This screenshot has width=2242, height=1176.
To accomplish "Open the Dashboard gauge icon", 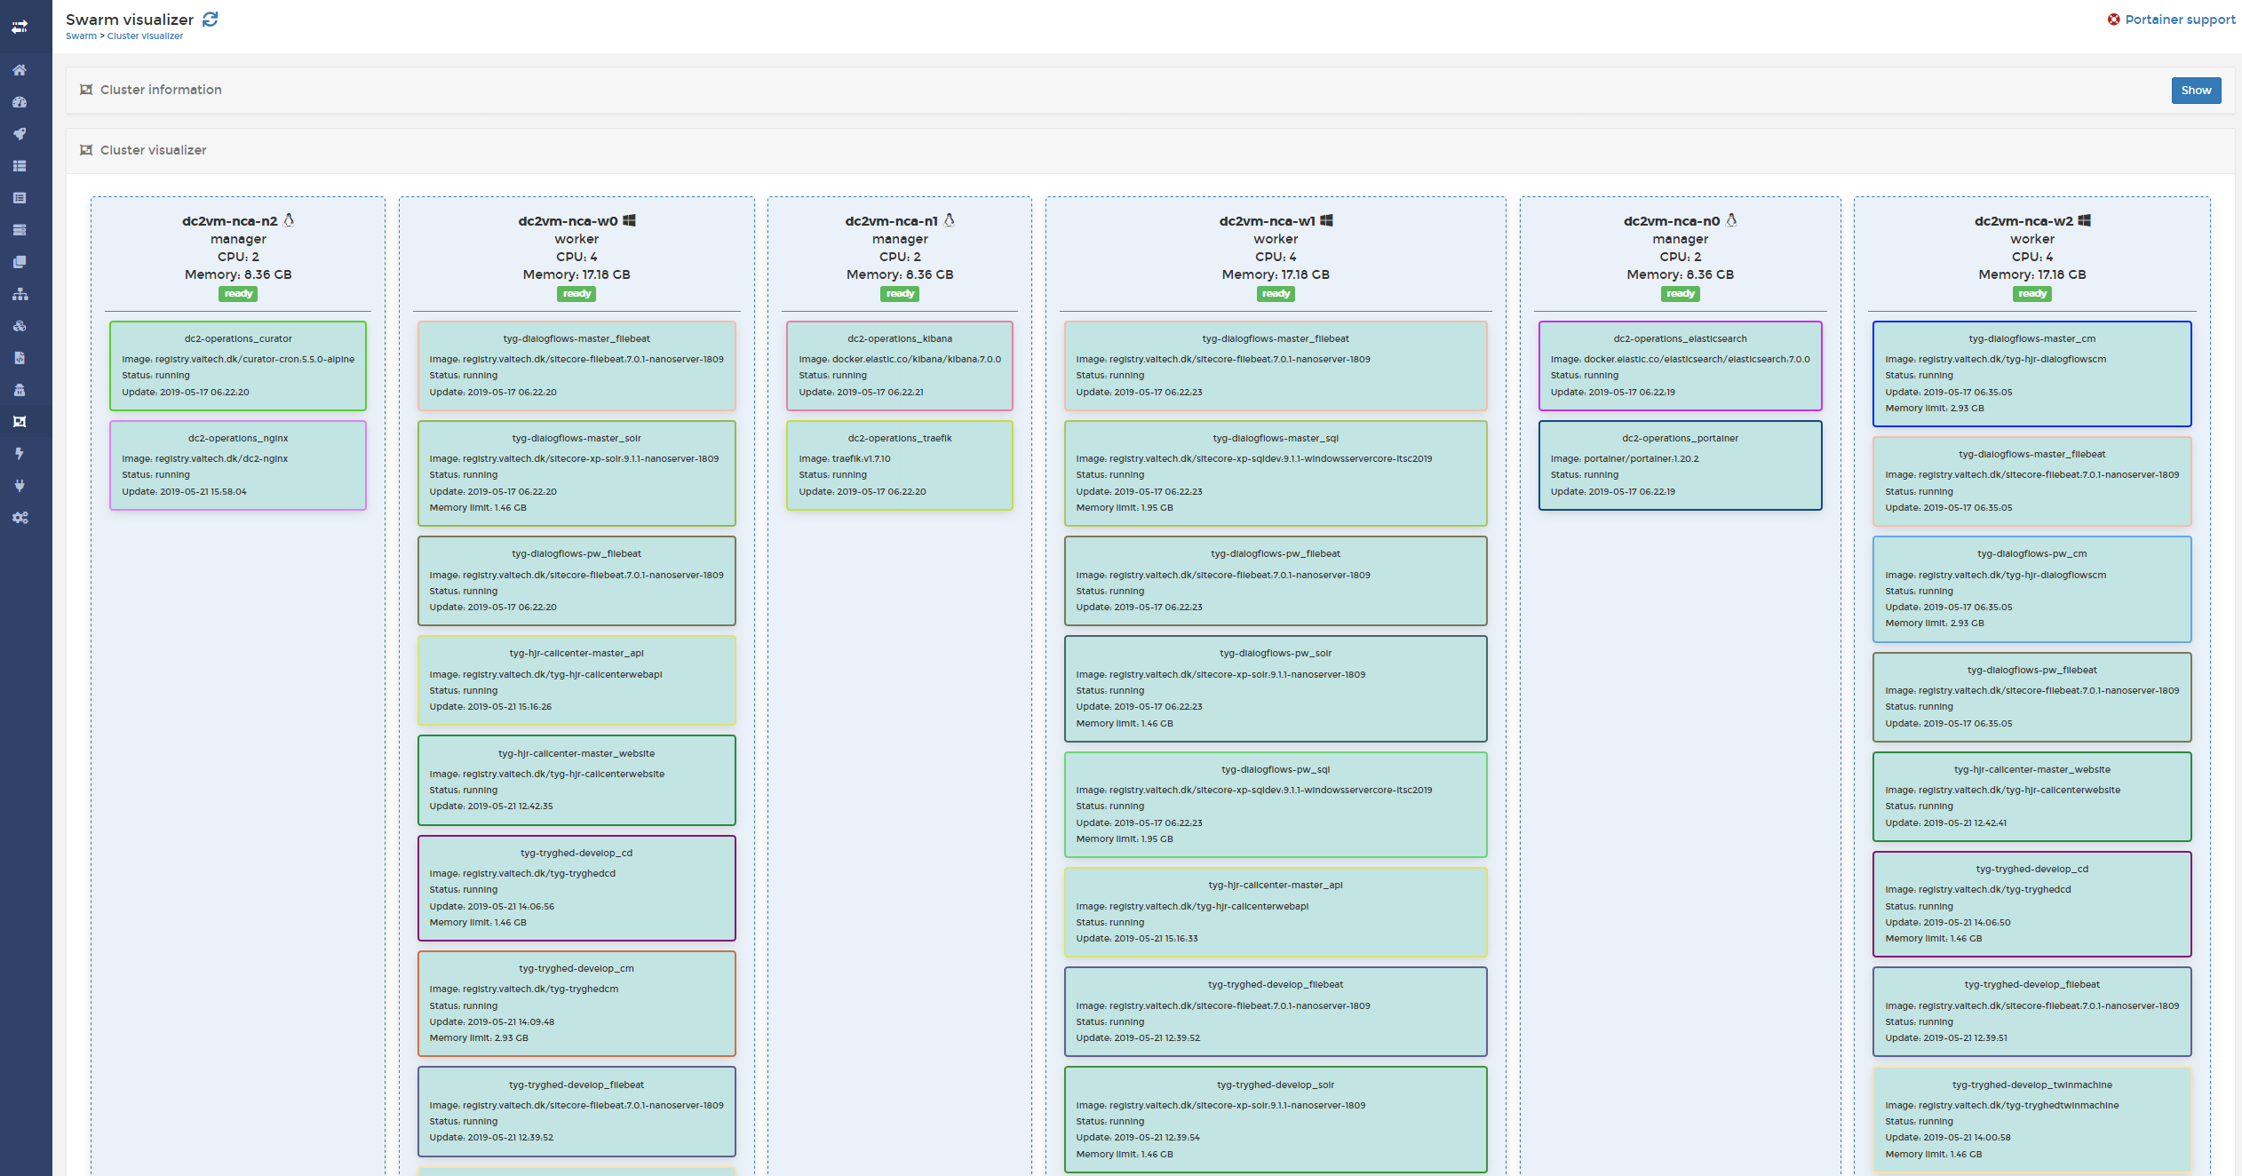I will tap(20, 102).
